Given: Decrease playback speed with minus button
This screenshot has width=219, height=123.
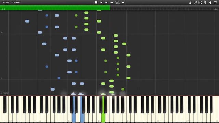Looking at the screenshot, I should tap(112, 2).
